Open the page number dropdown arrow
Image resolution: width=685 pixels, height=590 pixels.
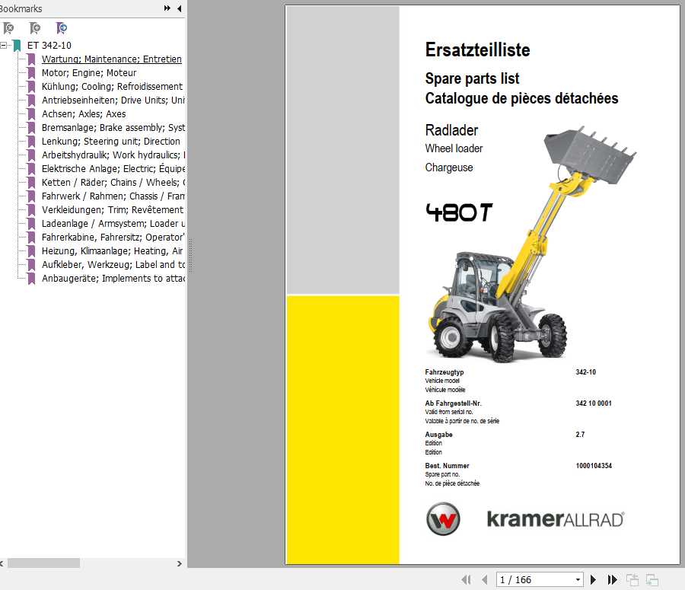[x=578, y=579]
